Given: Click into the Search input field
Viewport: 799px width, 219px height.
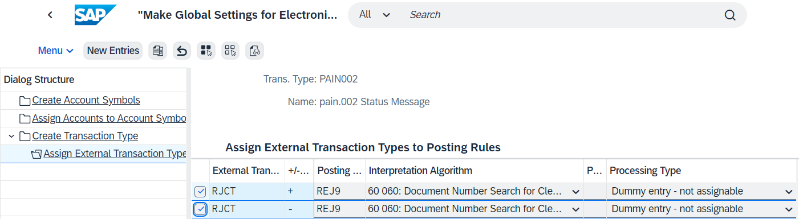Looking at the screenshot, I should coord(559,15).
